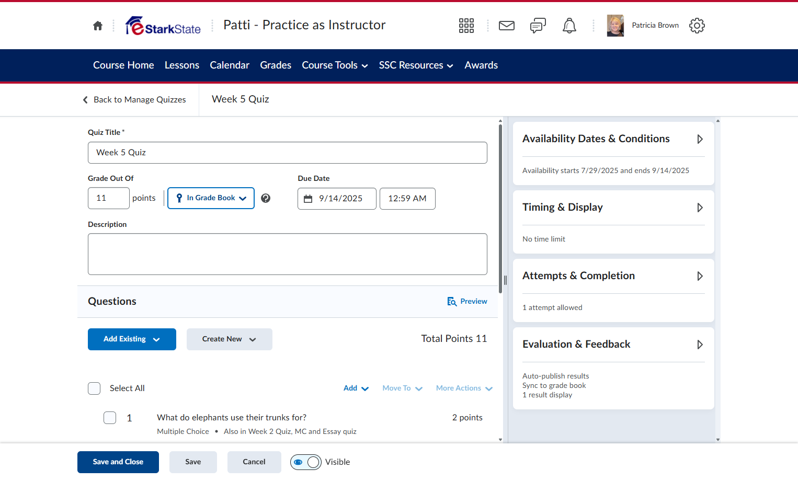Click the grade book help question icon
The height and width of the screenshot is (481, 798).
tap(266, 198)
